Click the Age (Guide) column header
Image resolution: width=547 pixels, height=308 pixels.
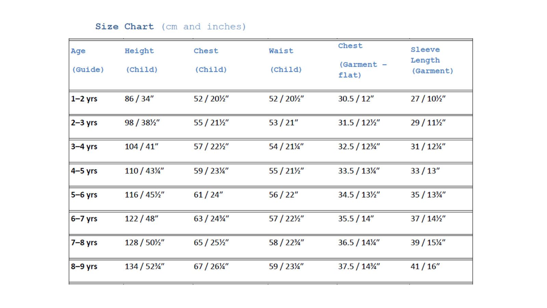pyautogui.click(x=87, y=60)
